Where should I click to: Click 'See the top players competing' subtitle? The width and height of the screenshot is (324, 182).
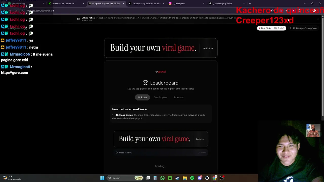[161, 89]
